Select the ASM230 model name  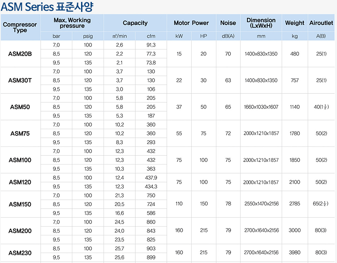(x=20, y=253)
